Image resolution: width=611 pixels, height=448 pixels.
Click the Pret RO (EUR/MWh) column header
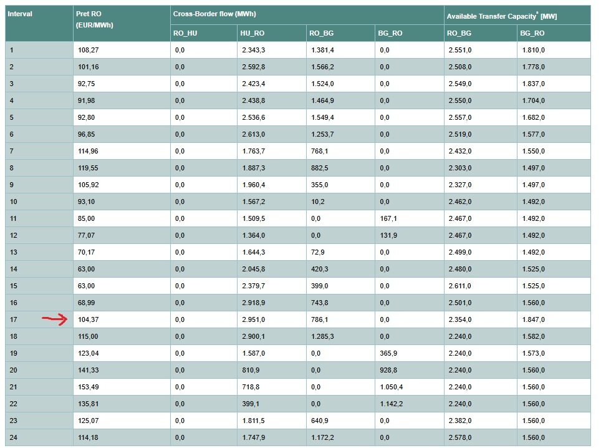click(x=95, y=19)
